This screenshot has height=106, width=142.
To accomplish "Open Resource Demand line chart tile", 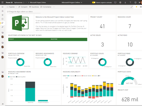I will click(x=75, y=60).
